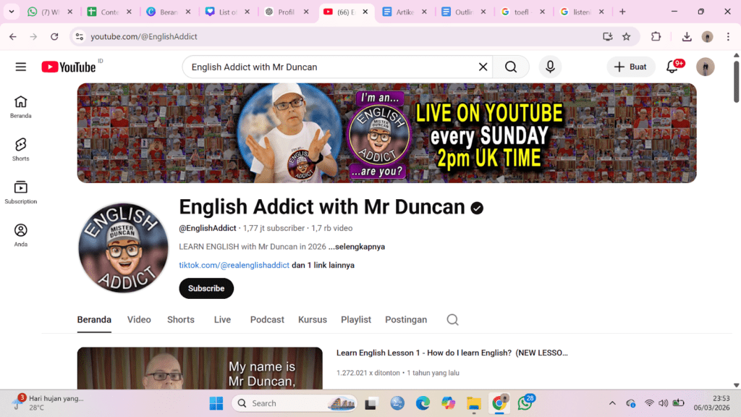Open Subscription in the left sidebar
This screenshot has height=417, width=741.
coord(21,192)
